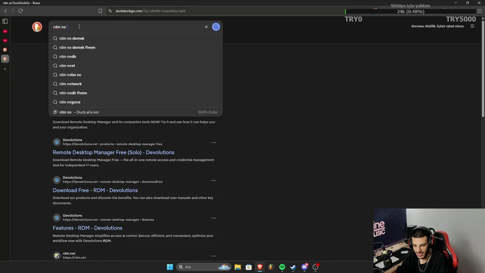The width and height of the screenshot is (485, 273).
Task: Bookmark this page using the bookmark icon
Action: (100, 11)
